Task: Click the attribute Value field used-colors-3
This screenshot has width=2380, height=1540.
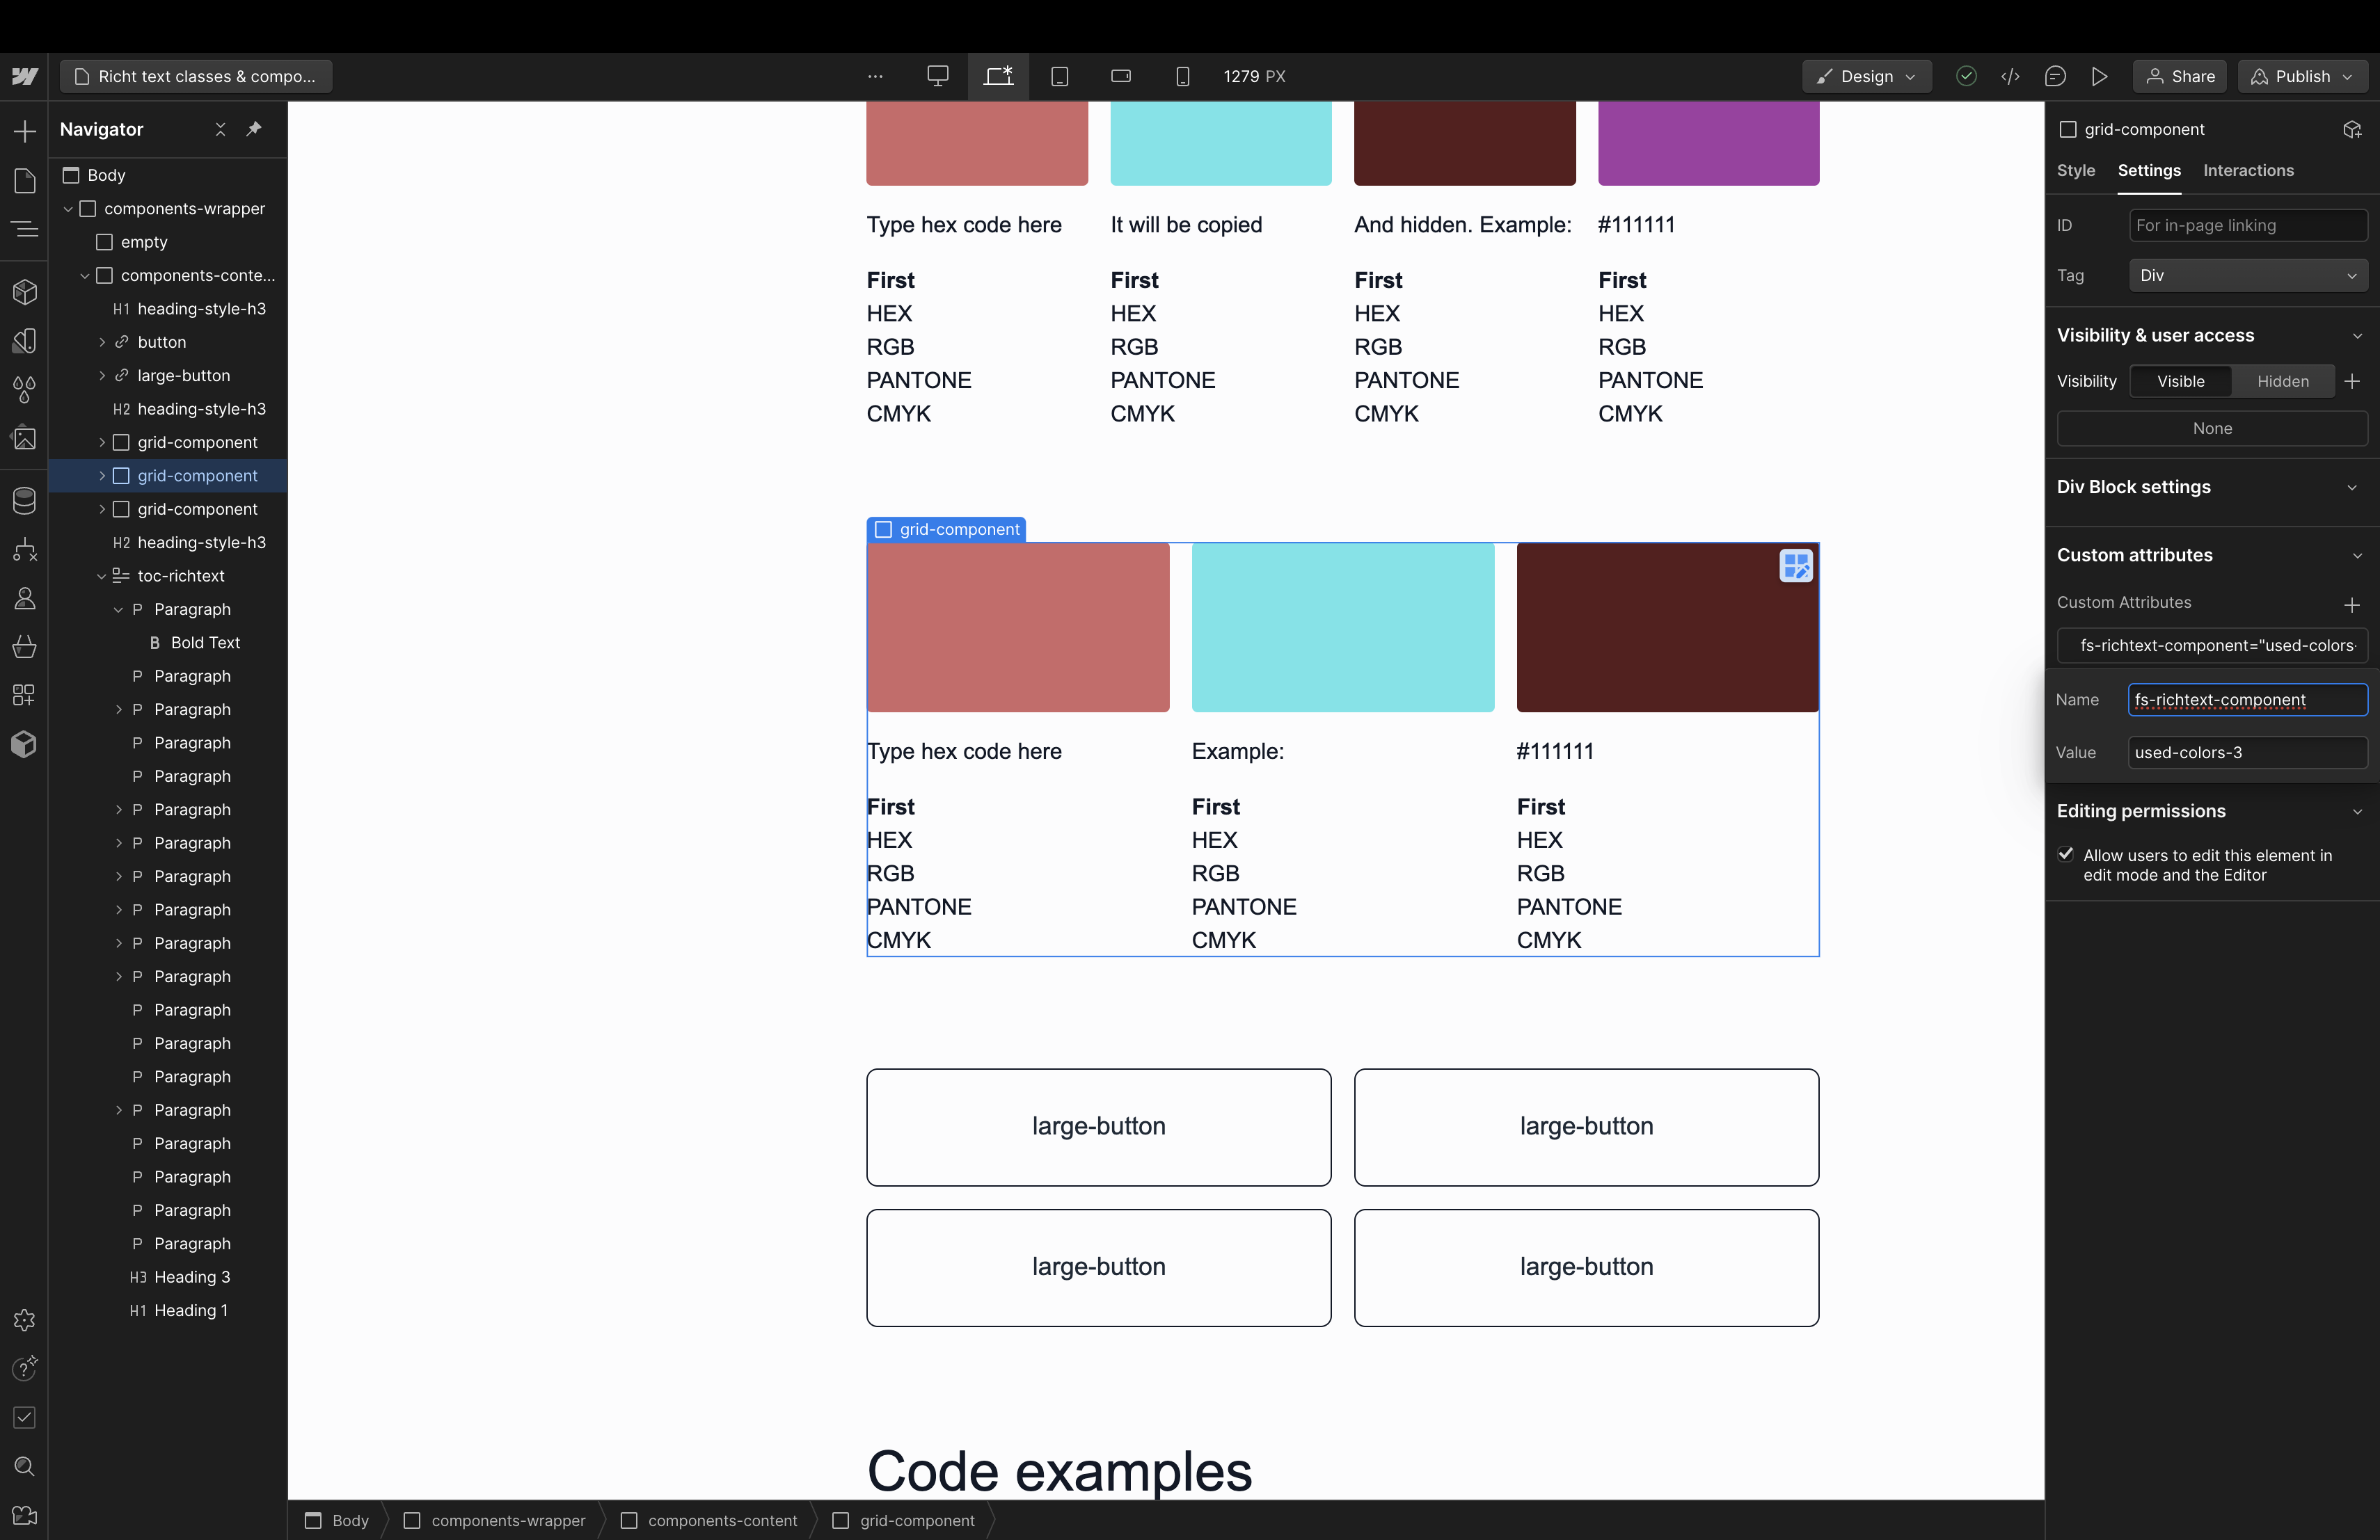Action: pos(2248,753)
